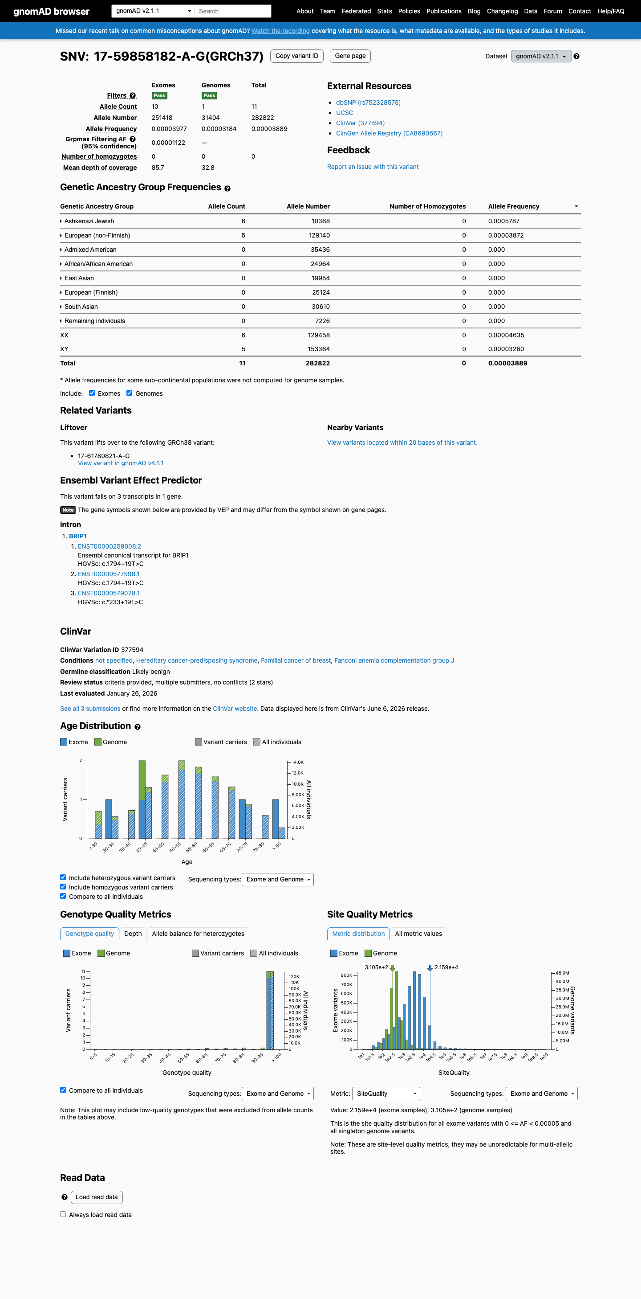Open the Filters help question mark icon
The image size is (641, 1299).
point(133,95)
